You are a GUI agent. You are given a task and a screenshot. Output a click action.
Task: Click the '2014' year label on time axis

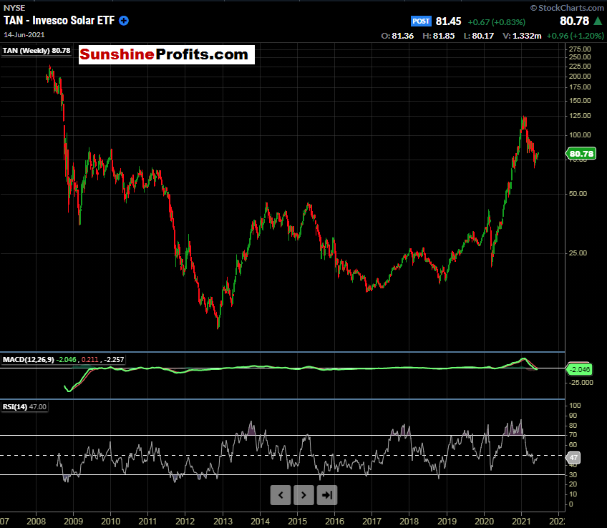click(260, 522)
